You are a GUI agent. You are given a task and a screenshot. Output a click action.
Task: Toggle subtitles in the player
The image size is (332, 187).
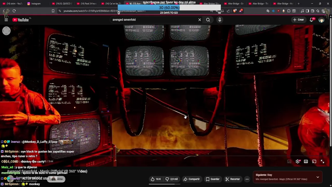click(289, 162)
